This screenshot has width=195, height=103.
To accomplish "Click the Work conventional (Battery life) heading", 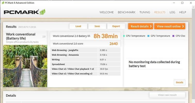I will tap(21, 36).
